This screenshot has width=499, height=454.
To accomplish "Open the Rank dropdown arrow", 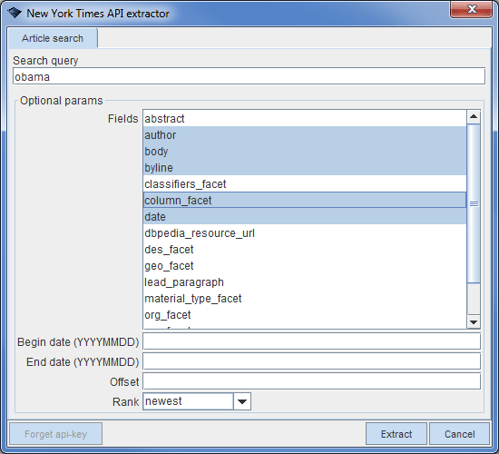I will [242, 401].
